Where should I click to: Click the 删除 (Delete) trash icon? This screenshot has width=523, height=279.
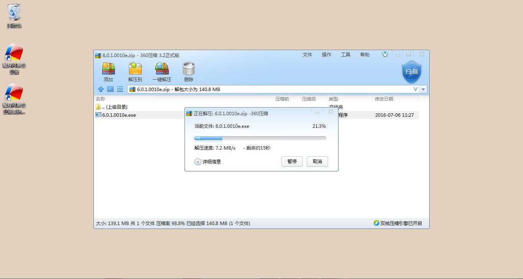coord(188,69)
